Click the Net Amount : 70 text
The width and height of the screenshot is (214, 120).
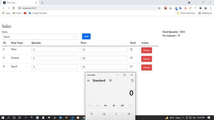pyautogui.click(x=171, y=36)
